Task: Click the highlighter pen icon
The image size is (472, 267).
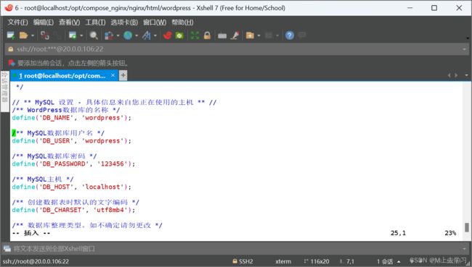Action: pos(235,35)
